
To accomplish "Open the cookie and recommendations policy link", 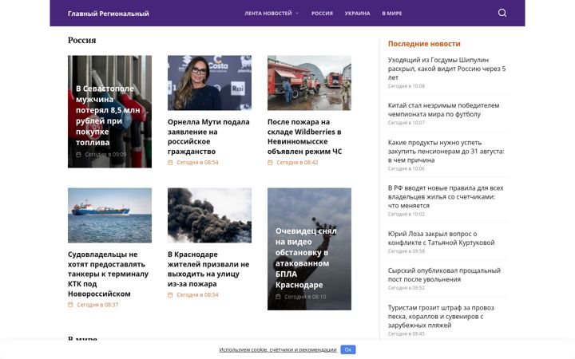I will pyautogui.click(x=278, y=349).
